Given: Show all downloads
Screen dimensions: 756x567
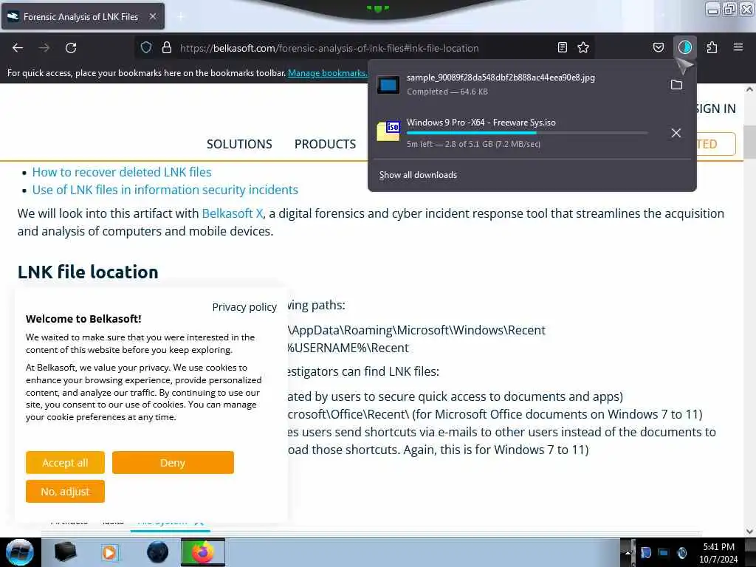Looking at the screenshot, I should coord(418,175).
